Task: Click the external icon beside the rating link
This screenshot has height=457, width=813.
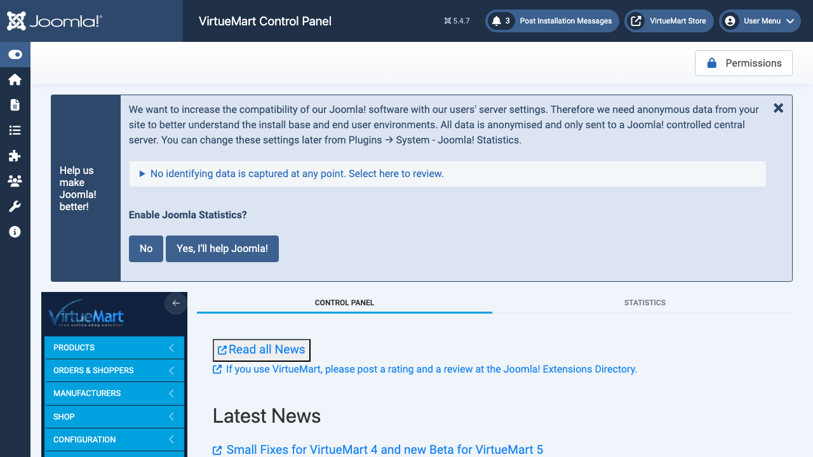Action: click(x=217, y=369)
